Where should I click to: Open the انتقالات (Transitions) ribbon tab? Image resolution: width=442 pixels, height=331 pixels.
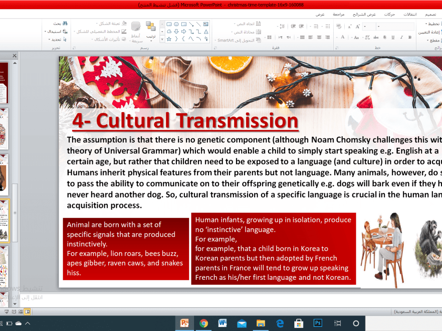410,15
